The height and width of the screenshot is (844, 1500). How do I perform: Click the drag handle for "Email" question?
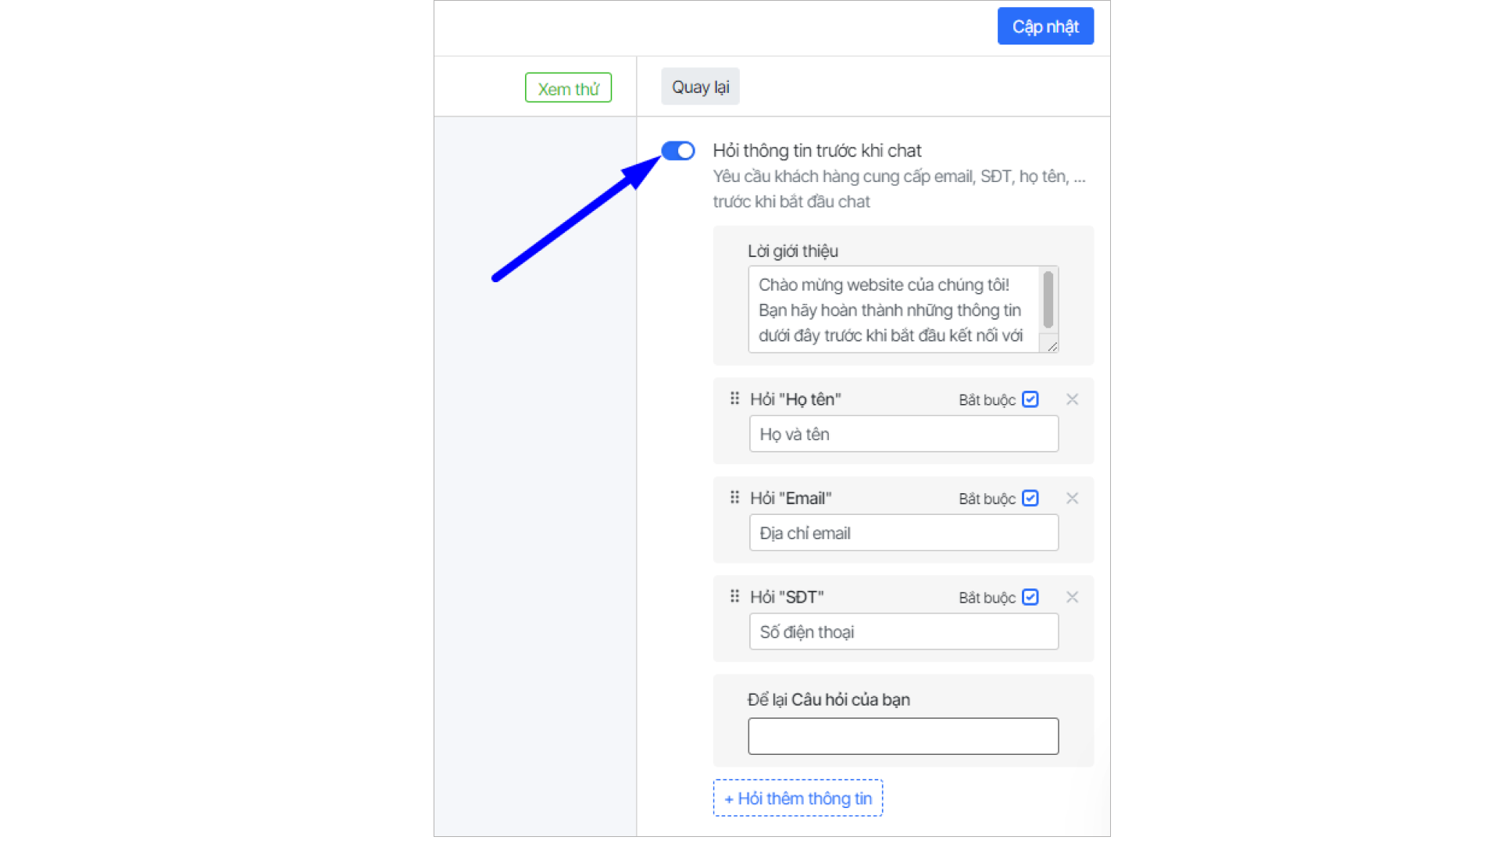[734, 498]
